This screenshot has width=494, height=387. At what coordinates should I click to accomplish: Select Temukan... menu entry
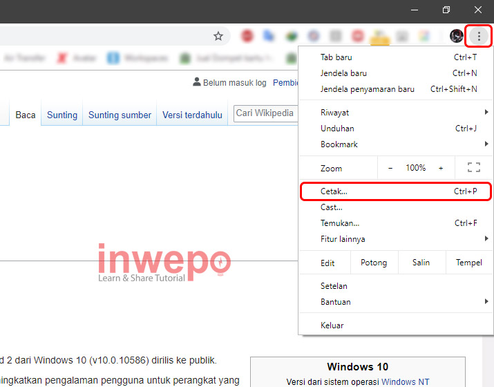point(395,223)
